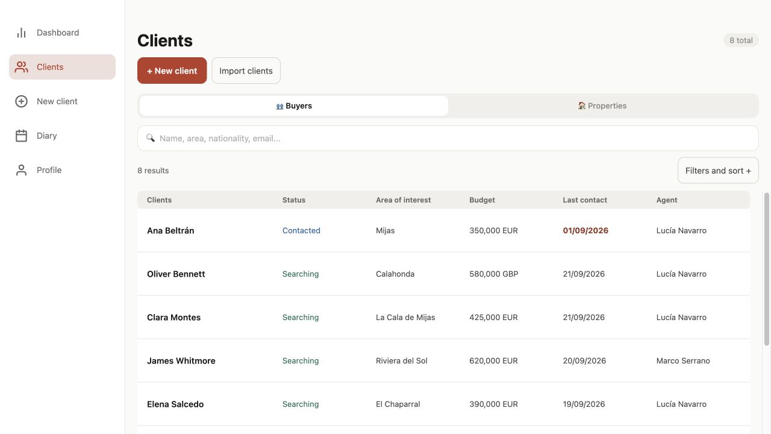The width and height of the screenshot is (771, 434).
Task: Click the Clients people icon in sidebar
Action: click(22, 67)
